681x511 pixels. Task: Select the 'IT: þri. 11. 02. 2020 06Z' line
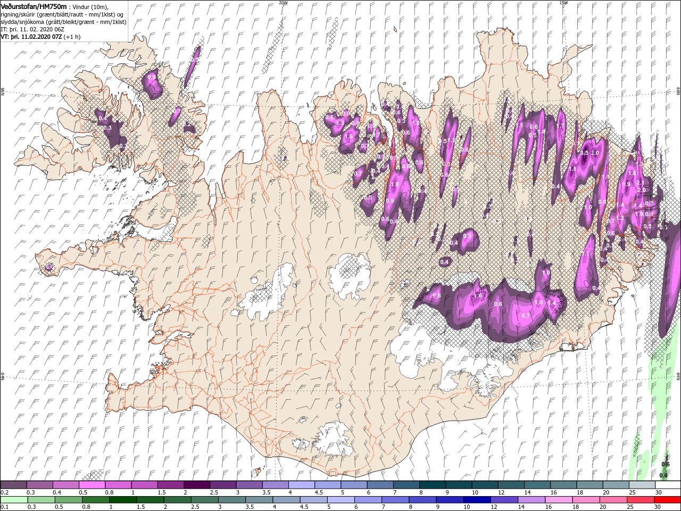32,30
